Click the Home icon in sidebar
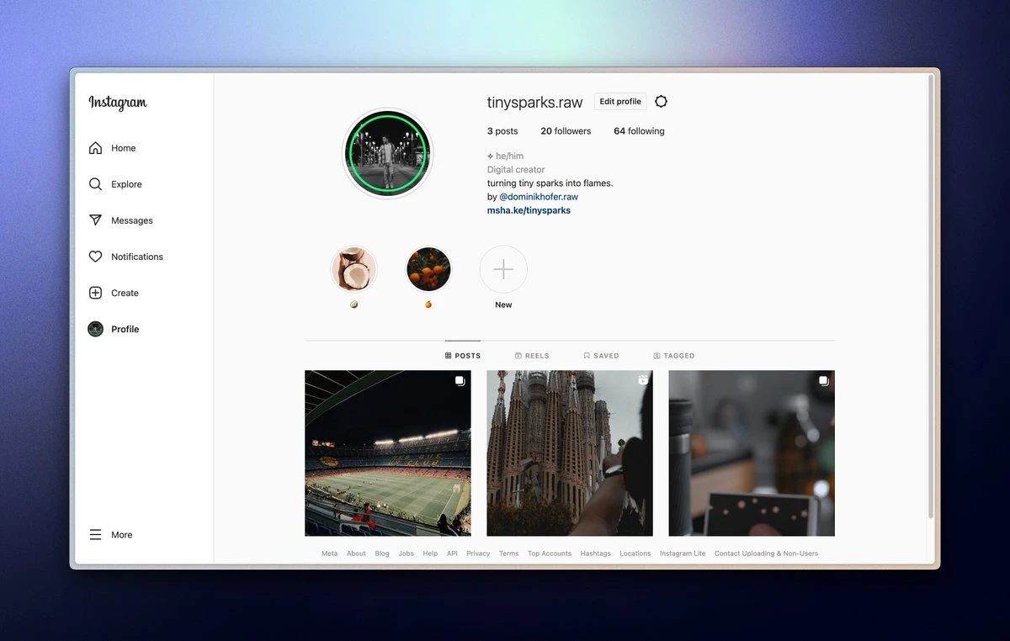Screen dimensions: 1010x641 96,148
